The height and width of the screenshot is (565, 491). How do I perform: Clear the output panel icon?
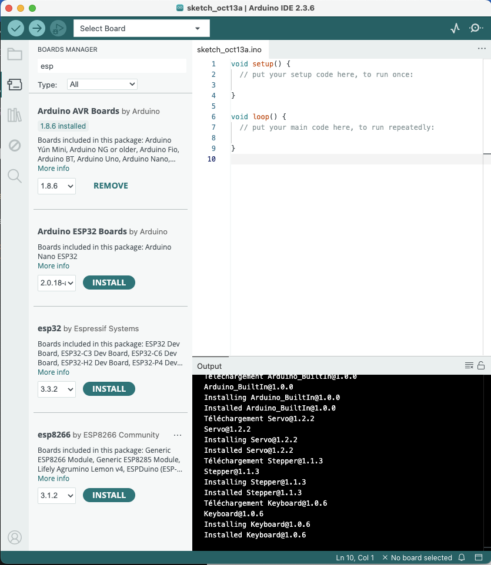pyautogui.click(x=469, y=365)
